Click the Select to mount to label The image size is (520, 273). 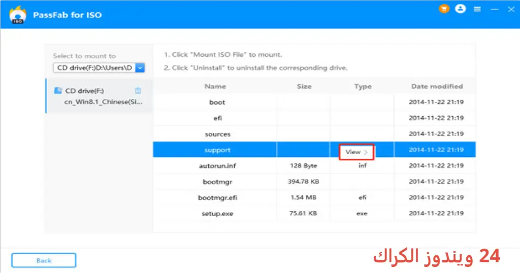coord(84,56)
